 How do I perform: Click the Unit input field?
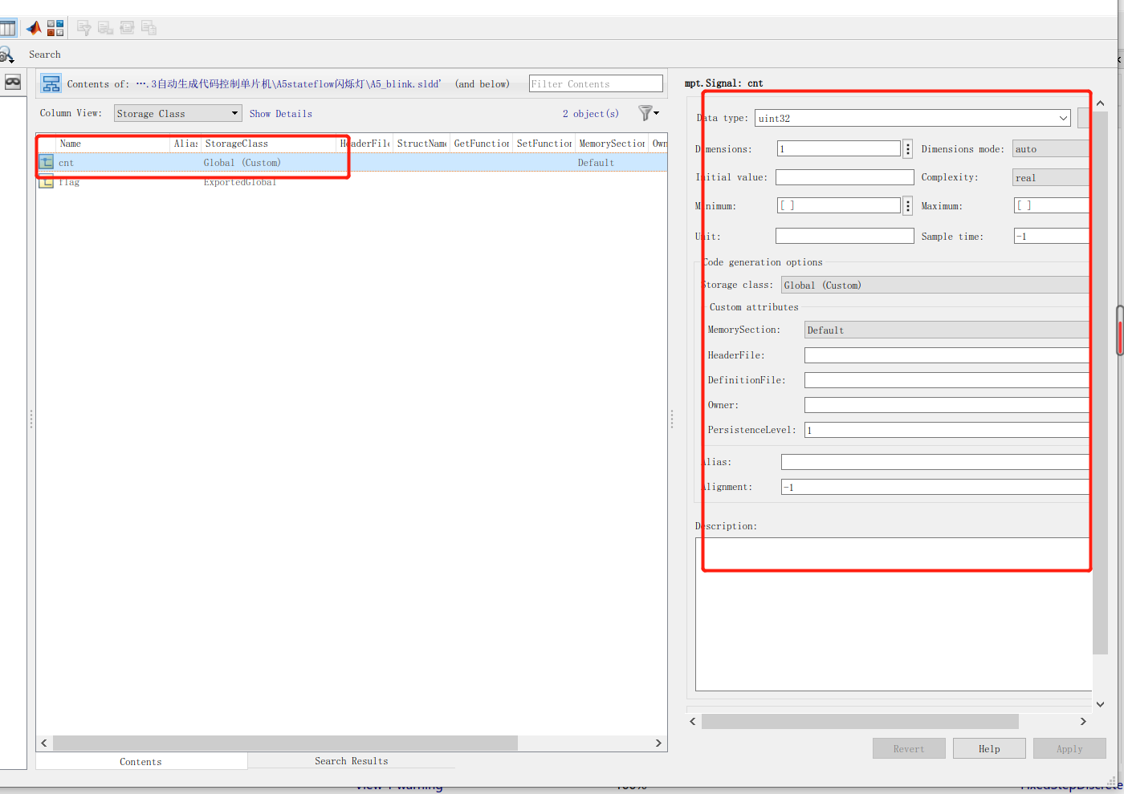pos(845,236)
